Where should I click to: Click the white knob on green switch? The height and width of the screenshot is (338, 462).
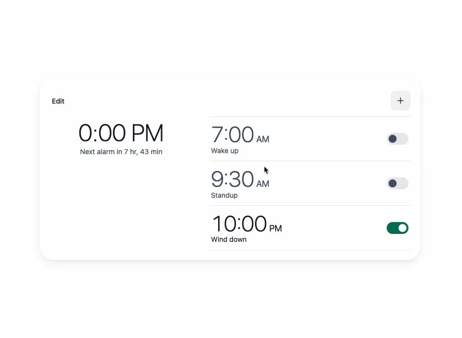(403, 228)
